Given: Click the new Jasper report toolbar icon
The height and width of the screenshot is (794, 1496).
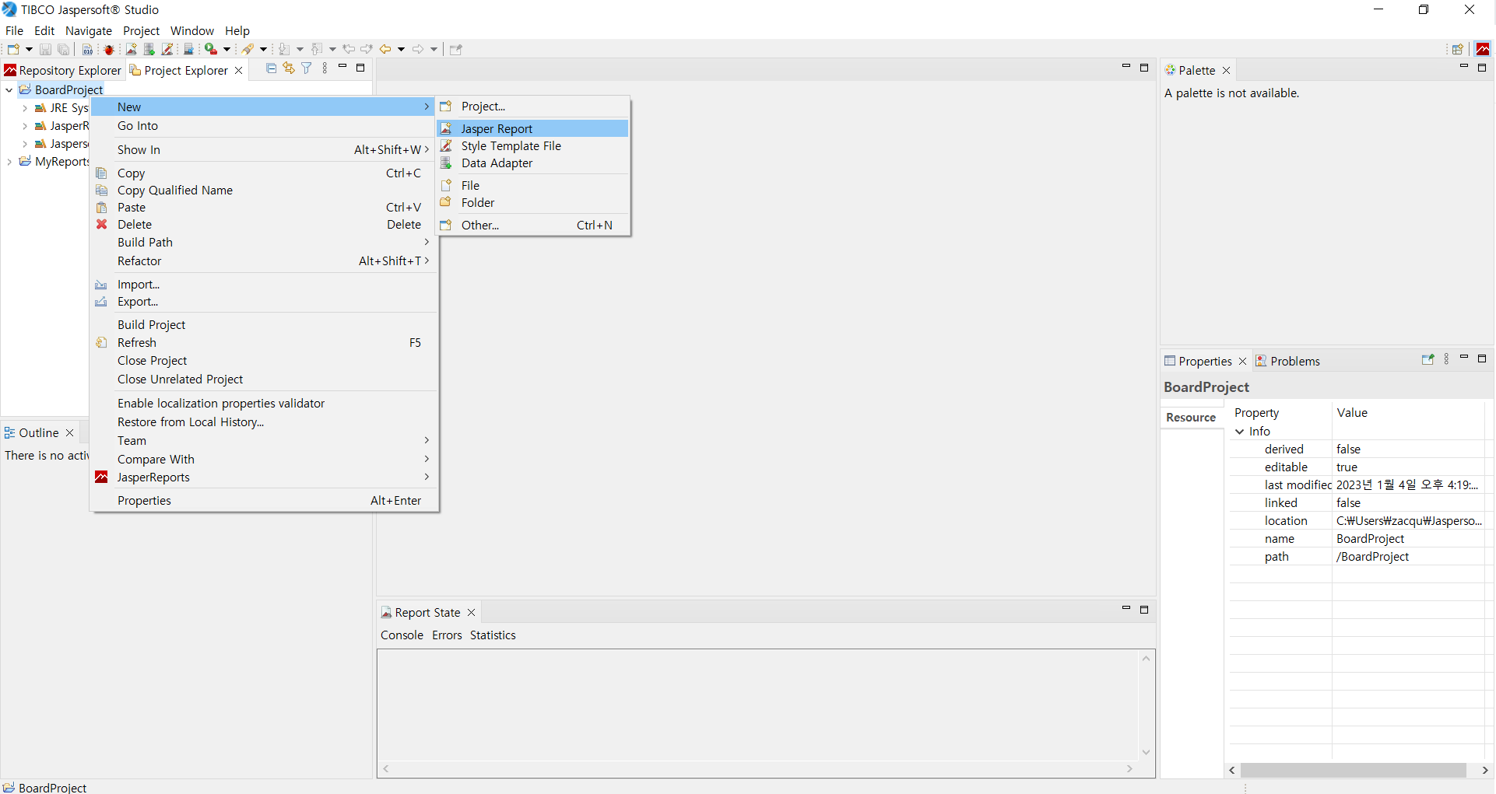Looking at the screenshot, I should point(132,49).
